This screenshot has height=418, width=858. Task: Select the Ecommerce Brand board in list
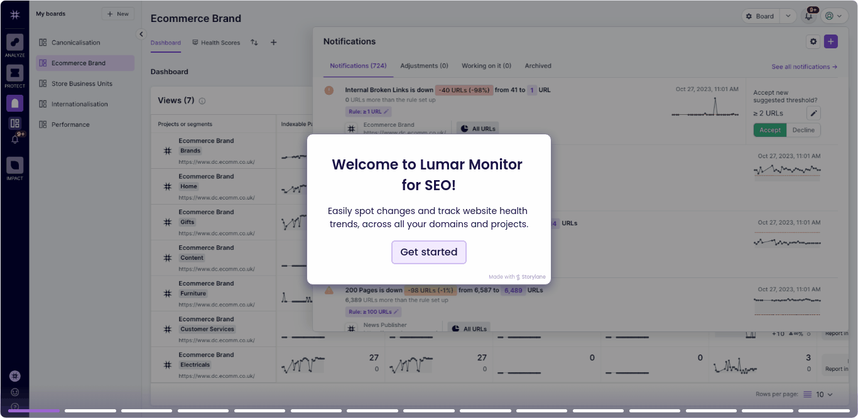pos(85,63)
